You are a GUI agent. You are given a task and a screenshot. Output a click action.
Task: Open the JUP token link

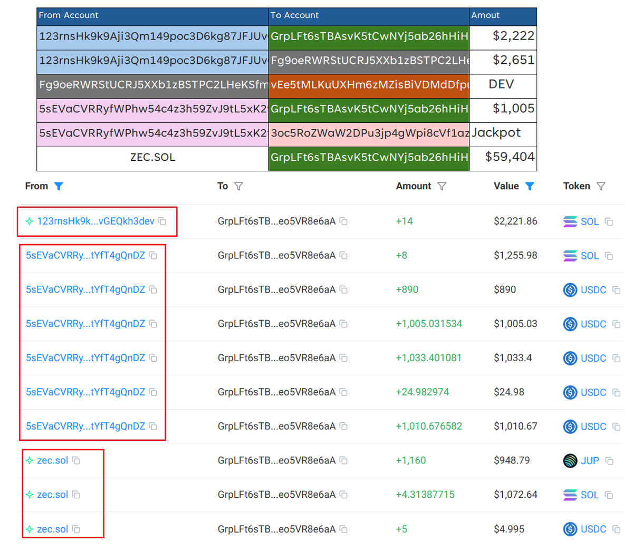coord(590,461)
